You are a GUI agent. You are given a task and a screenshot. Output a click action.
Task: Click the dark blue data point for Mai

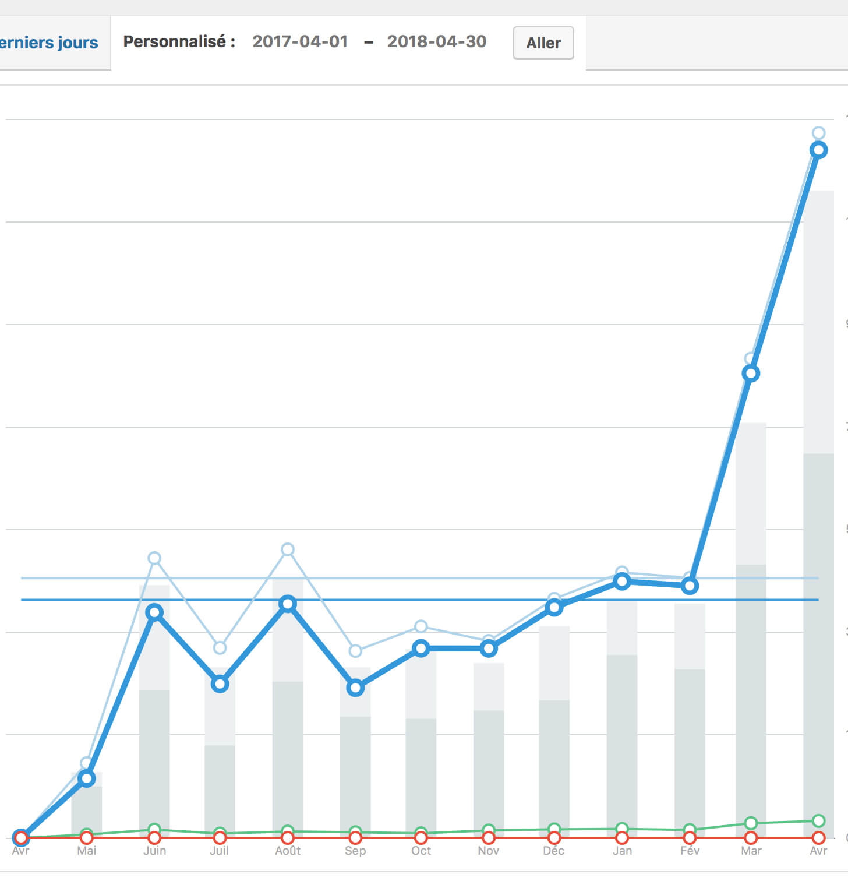86,778
